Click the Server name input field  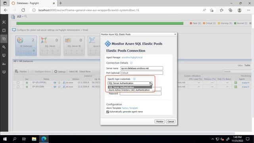(142, 68)
